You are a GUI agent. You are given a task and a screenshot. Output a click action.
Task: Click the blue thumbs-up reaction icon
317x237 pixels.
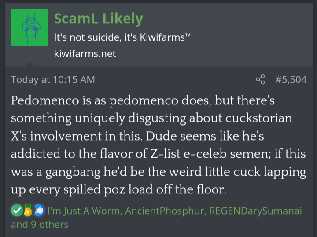point(39,211)
